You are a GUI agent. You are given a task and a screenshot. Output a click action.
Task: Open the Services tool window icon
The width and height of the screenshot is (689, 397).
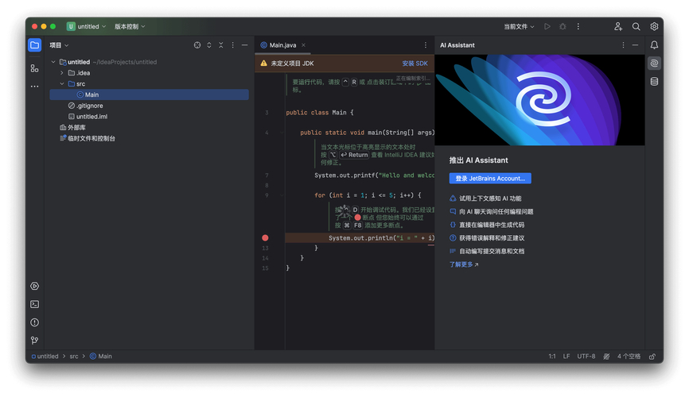(35, 286)
